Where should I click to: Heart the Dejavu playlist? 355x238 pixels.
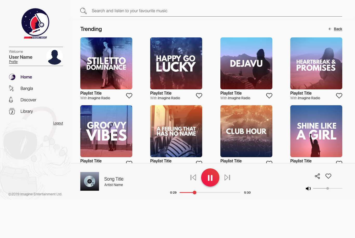269,96
